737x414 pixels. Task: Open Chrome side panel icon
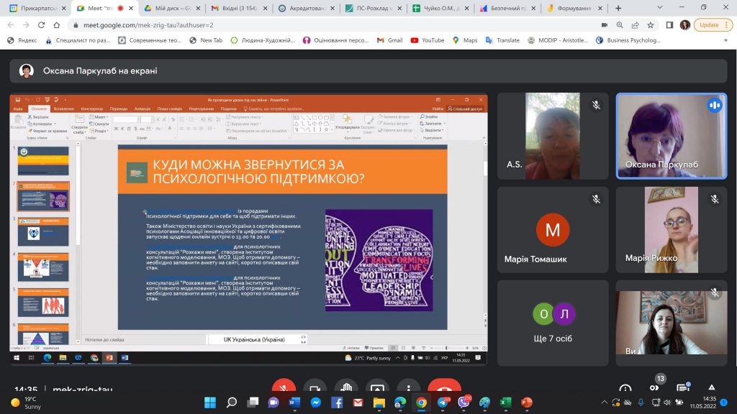pos(669,24)
